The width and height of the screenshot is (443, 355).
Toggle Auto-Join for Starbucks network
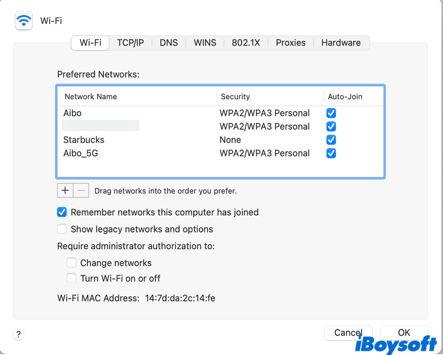331,140
